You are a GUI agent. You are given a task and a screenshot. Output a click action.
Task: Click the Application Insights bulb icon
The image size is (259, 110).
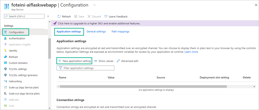(x=5, y=45)
